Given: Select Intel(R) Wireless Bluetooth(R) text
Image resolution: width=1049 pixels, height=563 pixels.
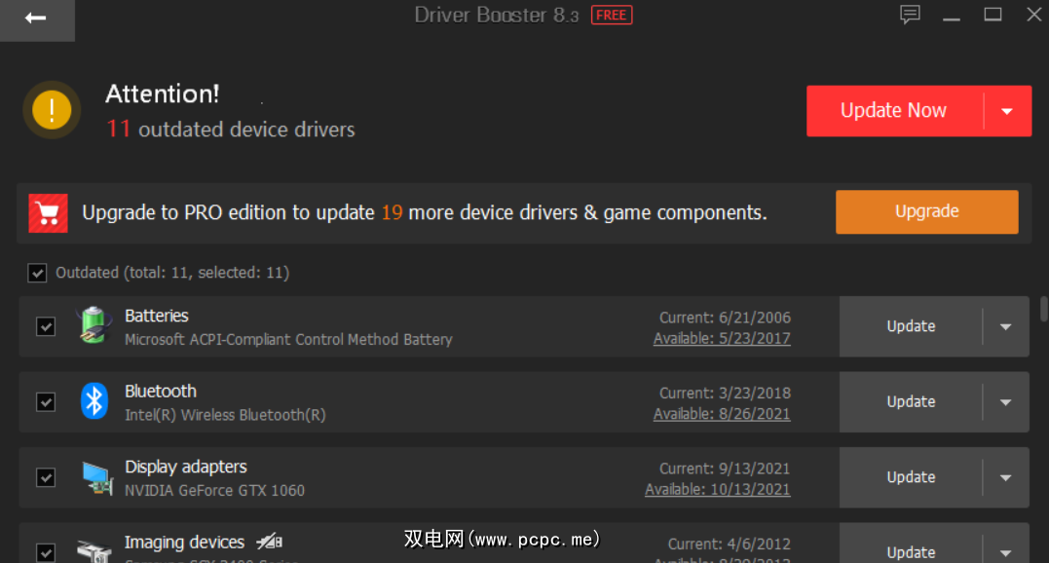Looking at the screenshot, I should coord(225,415).
